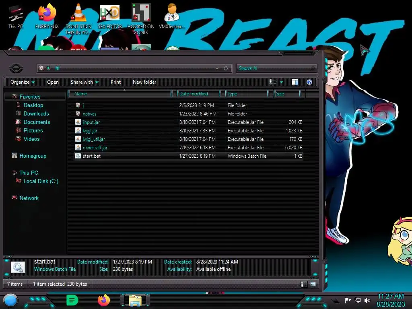
Task: Select the lwjgl.jar file
Action: (x=188, y=131)
